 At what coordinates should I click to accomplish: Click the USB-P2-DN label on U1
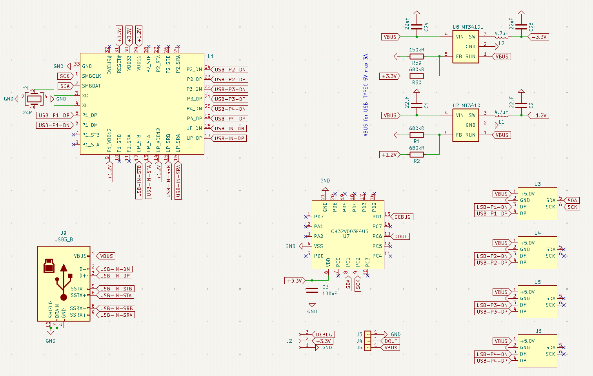coord(230,69)
